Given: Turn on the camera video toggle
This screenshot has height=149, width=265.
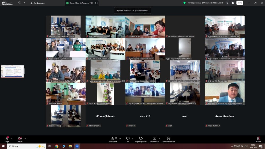Looking at the screenshot, I should coord(20,138).
